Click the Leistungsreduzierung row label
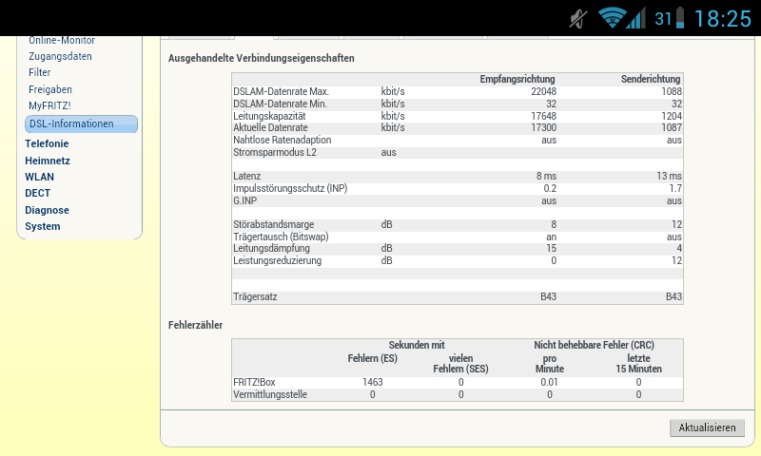This screenshot has height=456, width=761. tap(277, 260)
